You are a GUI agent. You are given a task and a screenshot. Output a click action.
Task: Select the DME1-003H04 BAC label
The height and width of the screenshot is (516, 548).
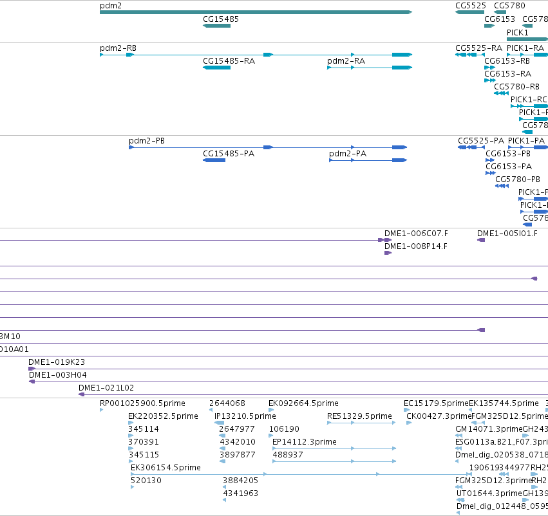click(58, 375)
